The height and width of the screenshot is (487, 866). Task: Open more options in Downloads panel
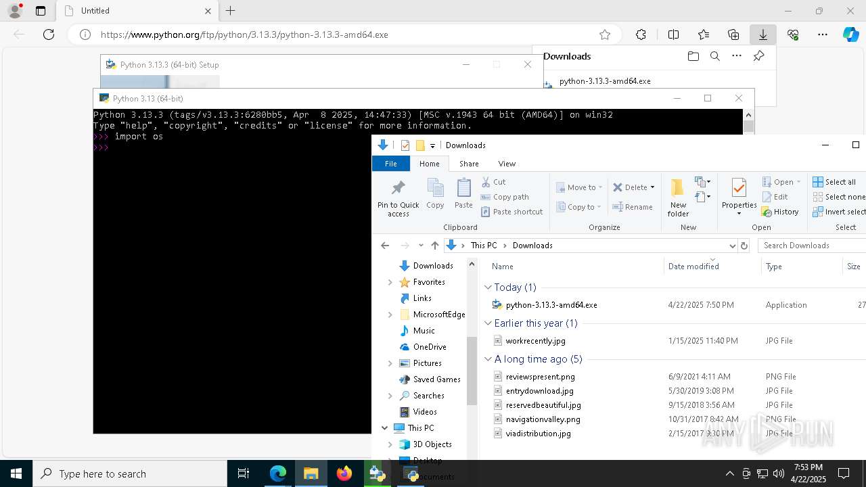pyautogui.click(x=737, y=56)
